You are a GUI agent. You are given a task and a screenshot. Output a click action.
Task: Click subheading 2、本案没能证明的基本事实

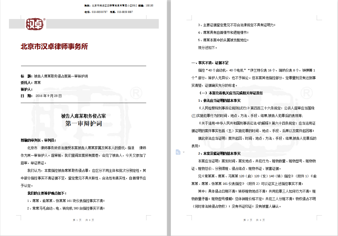219,153
